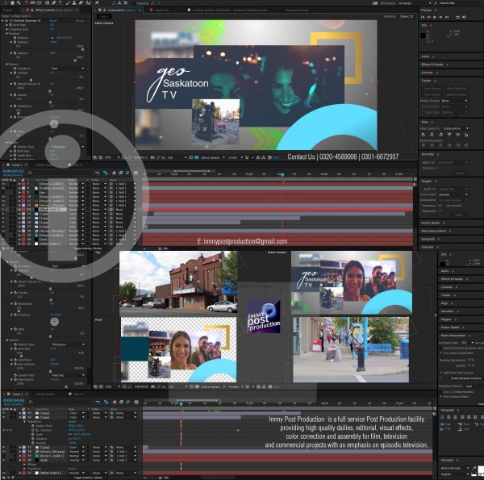Screen dimensions: 484x480
Task: Toggle the First Vertices Match checkbox
Action: pos(440,397)
